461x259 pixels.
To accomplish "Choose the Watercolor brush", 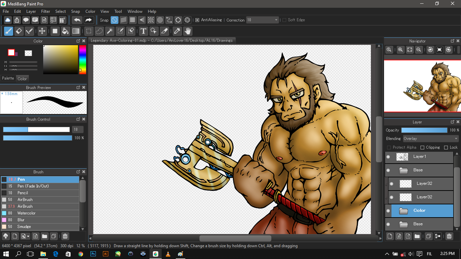I will pyautogui.click(x=40, y=213).
